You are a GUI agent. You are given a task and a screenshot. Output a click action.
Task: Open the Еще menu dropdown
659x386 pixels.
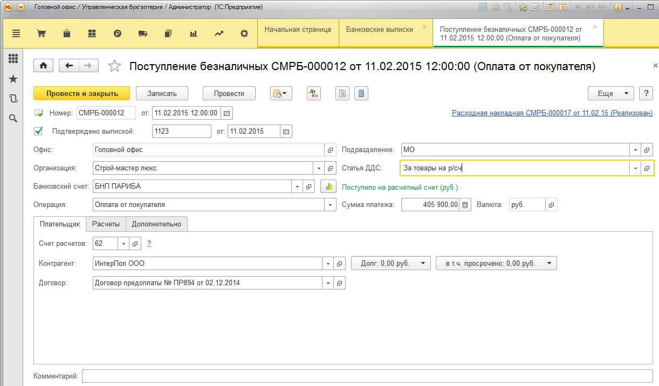pos(611,93)
